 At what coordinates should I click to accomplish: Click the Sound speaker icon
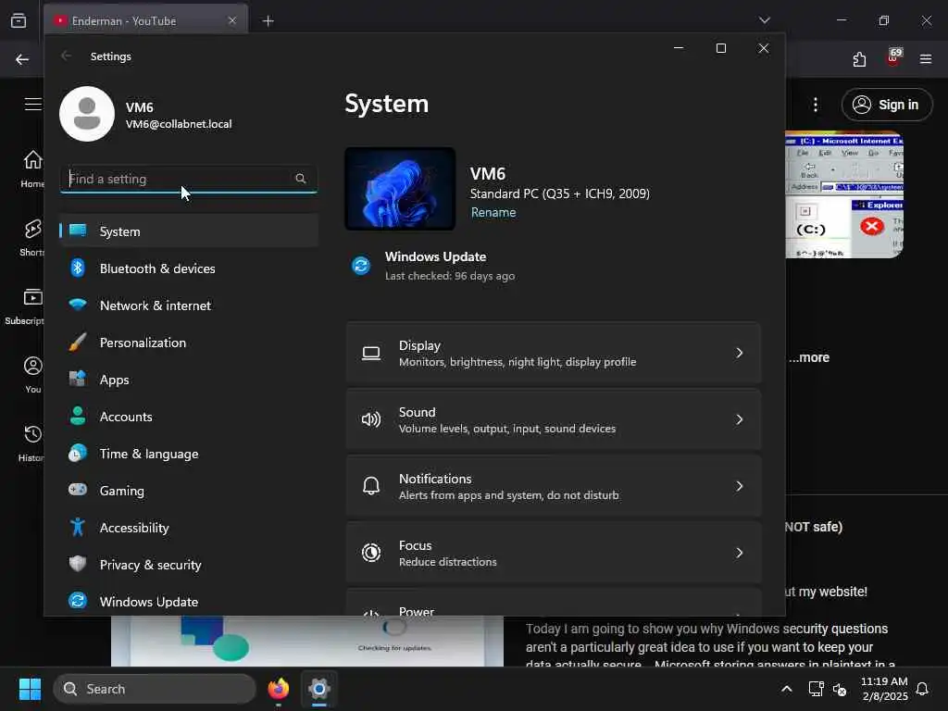(371, 419)
